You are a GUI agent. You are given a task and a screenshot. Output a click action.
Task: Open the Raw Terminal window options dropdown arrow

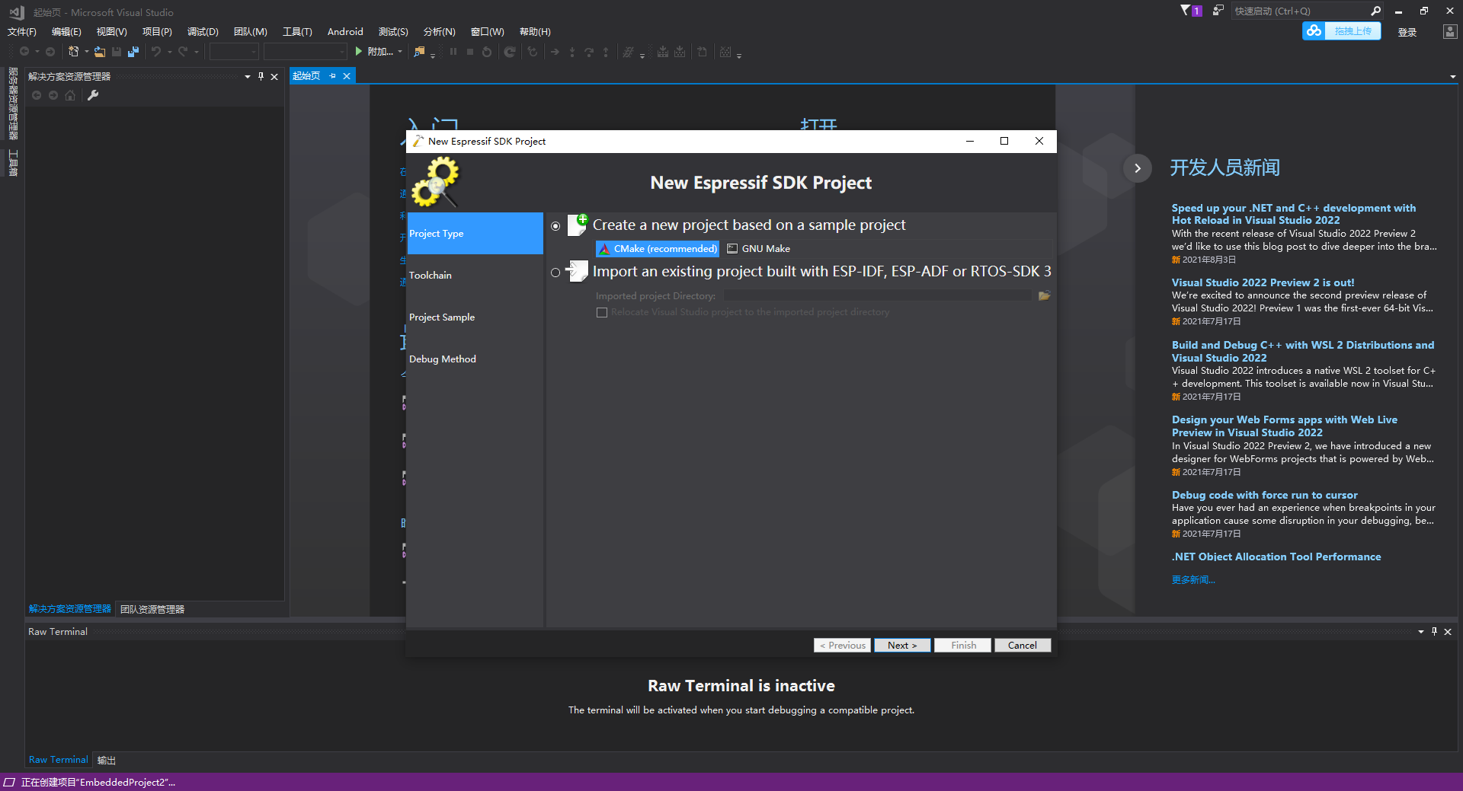coord(1421,631)
